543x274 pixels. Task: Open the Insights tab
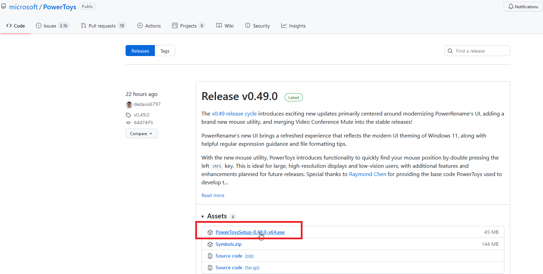coord(293,26)
